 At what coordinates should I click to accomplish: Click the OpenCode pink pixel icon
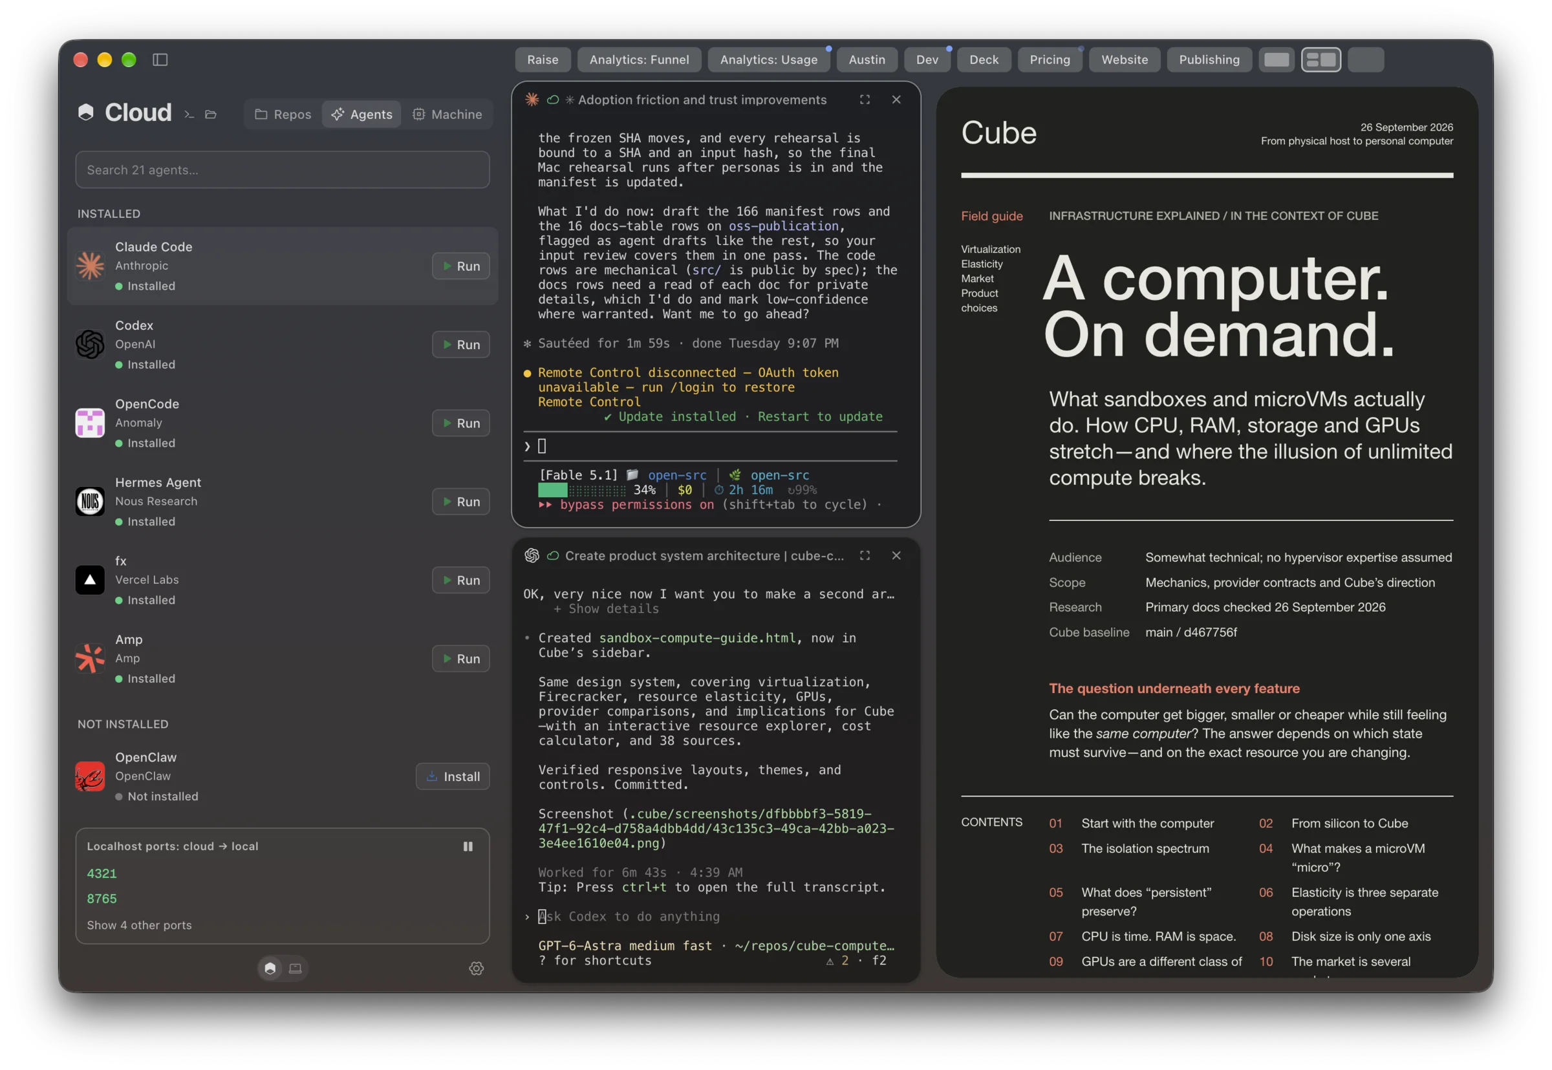pos(90,422)
